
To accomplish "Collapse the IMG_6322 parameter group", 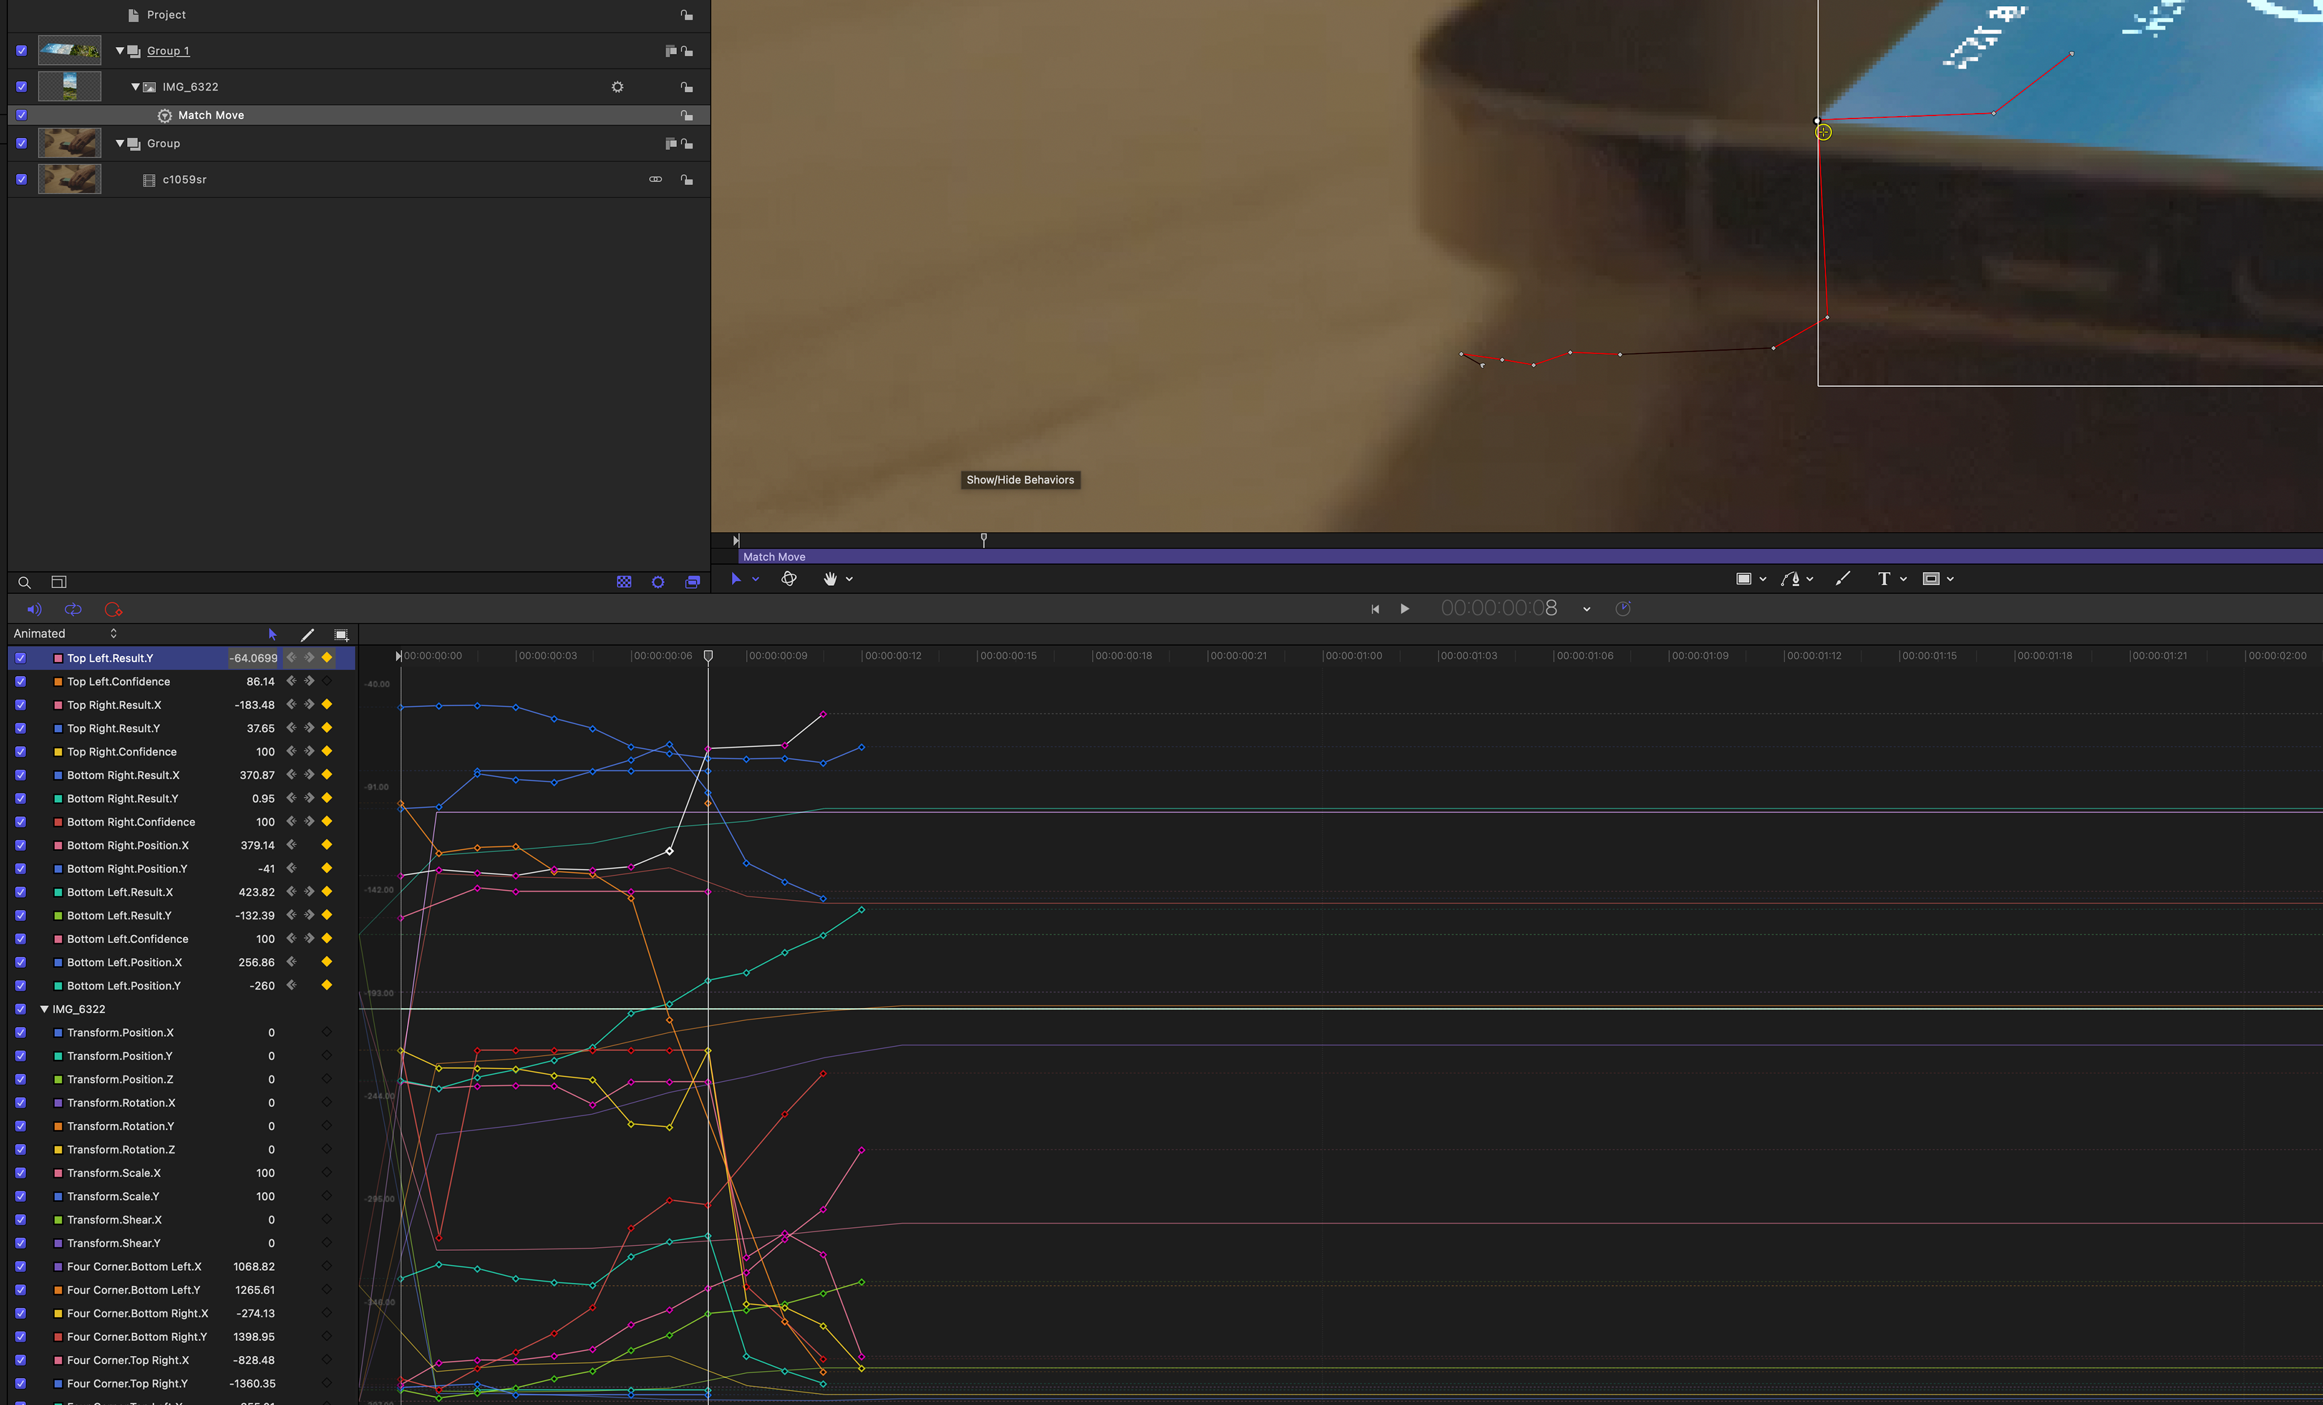I will click(44, 1009).
